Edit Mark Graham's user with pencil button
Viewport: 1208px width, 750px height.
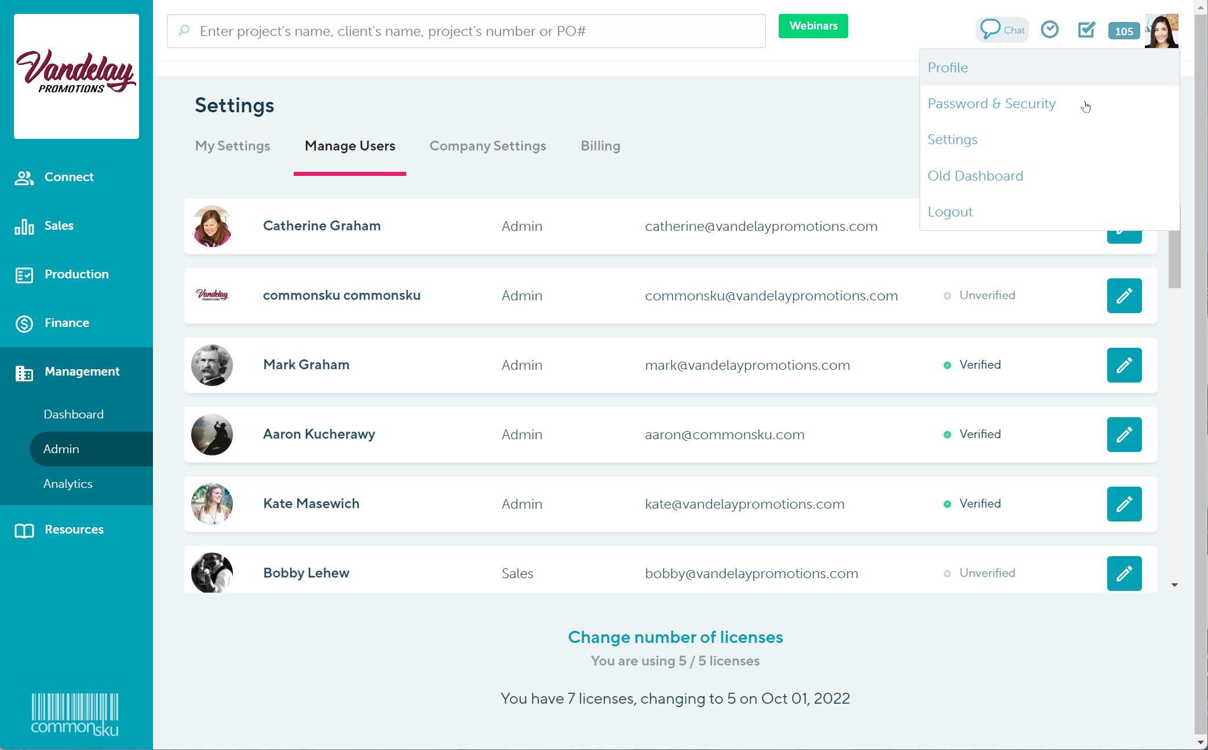pyautogui.click(x=1124, y=365)
